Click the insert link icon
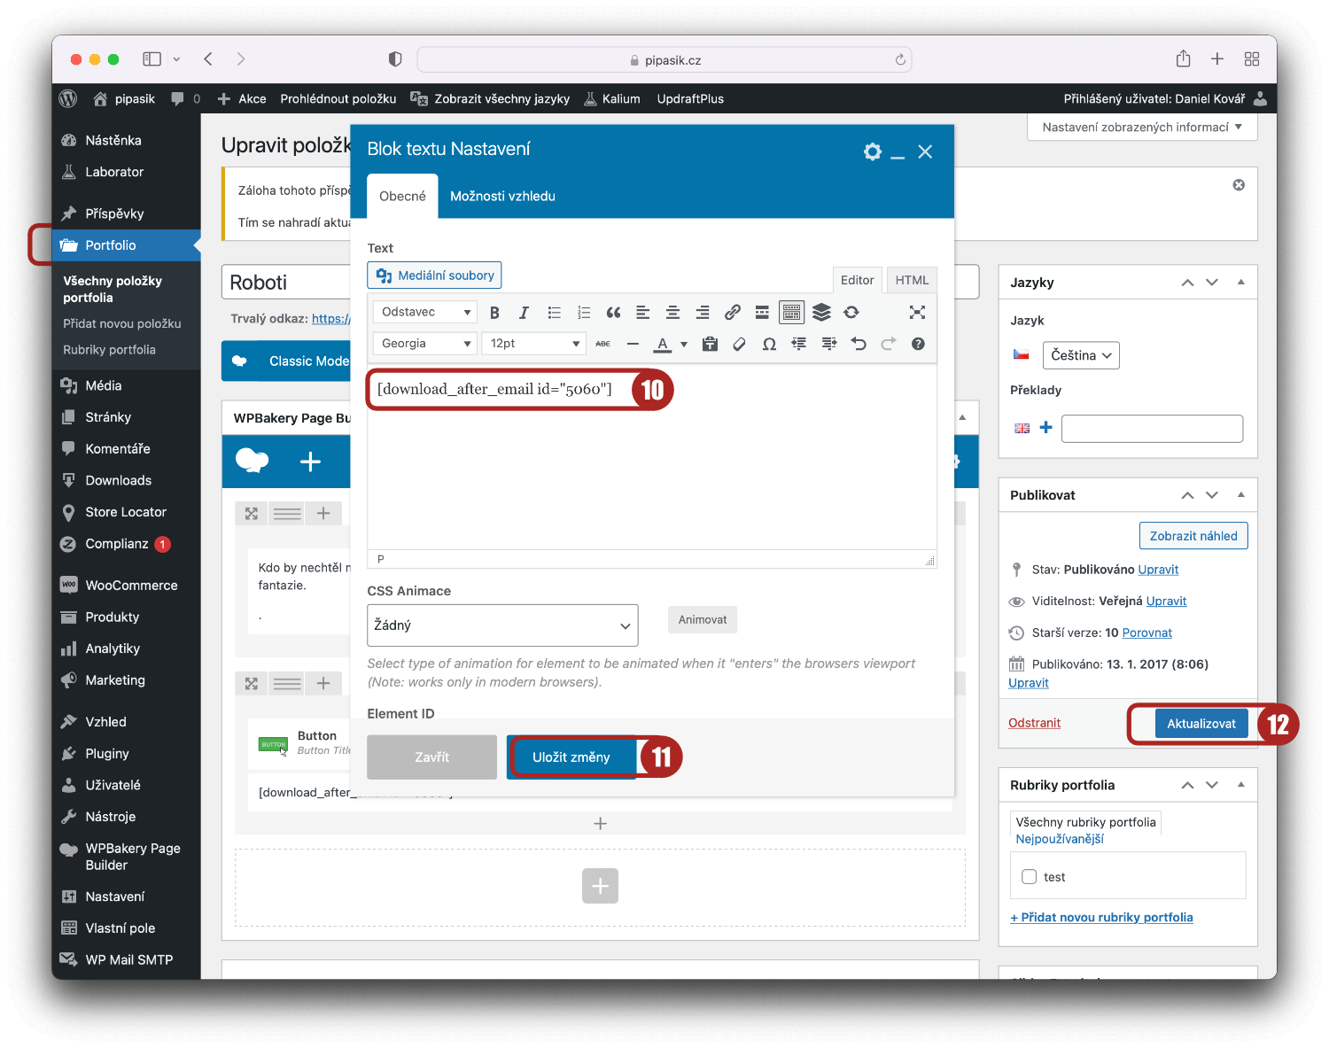The width and height of the screenshot is (1329, 1048). 732,313
